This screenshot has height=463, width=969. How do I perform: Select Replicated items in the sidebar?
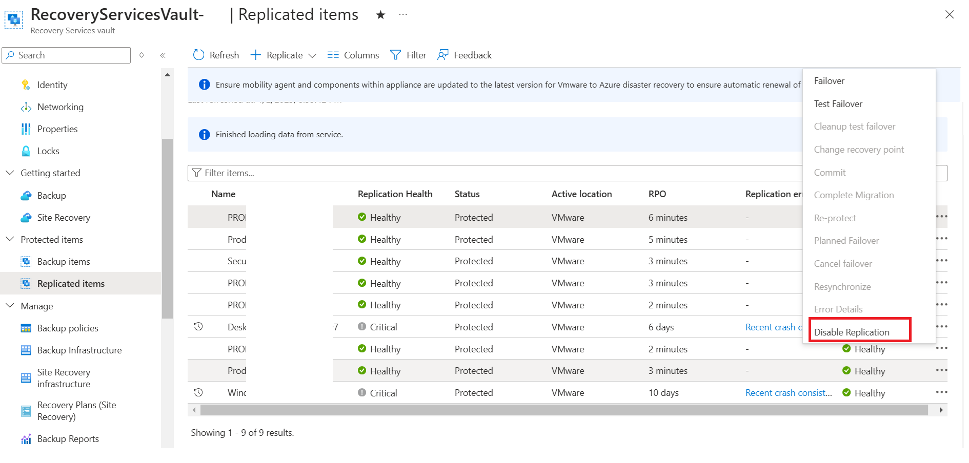(x=80, y=284)
